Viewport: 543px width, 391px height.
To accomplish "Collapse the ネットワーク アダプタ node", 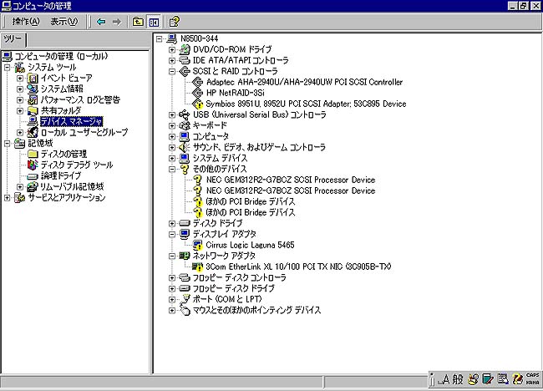I will 172,256.
